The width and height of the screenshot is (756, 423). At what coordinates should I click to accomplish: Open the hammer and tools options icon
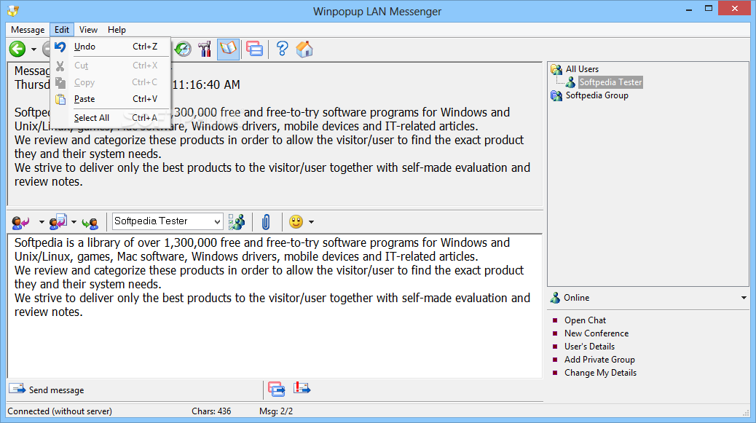205,49
